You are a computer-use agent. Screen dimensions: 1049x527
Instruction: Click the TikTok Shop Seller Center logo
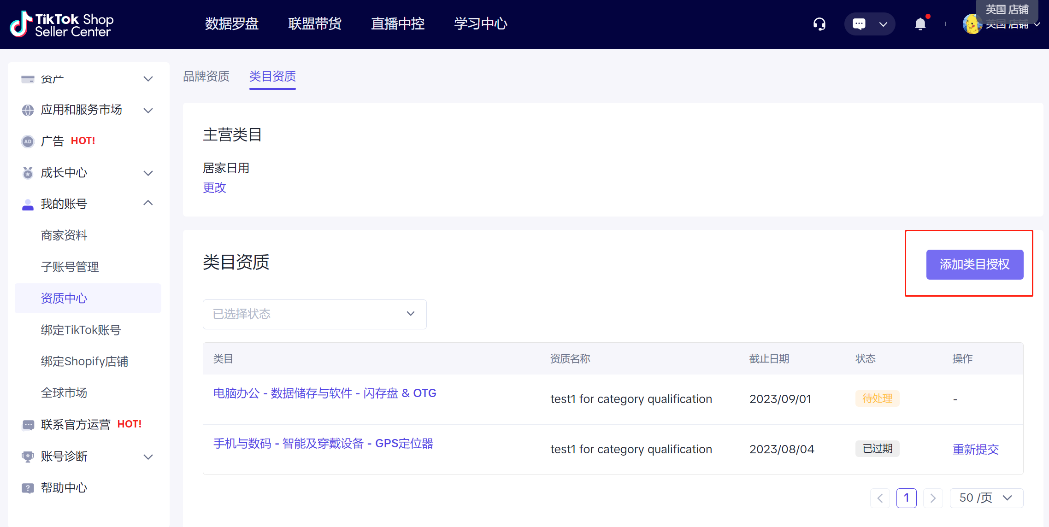click(x=61, y=24)
